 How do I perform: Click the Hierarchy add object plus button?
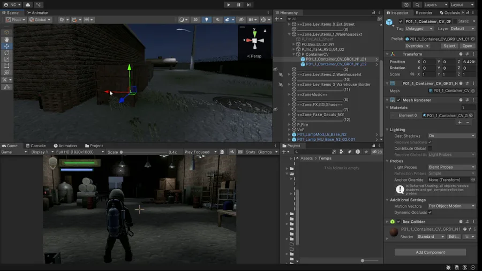(x=277, y=19)
